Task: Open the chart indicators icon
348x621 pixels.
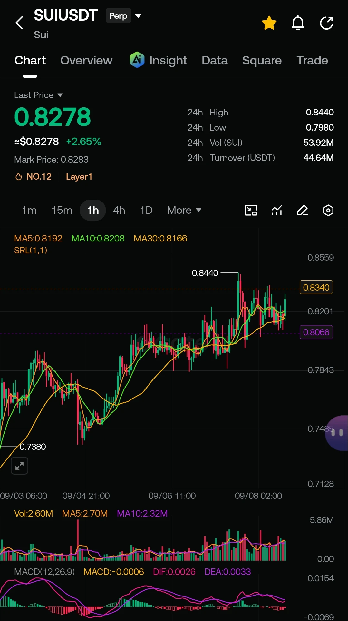Action: (277, 210)
